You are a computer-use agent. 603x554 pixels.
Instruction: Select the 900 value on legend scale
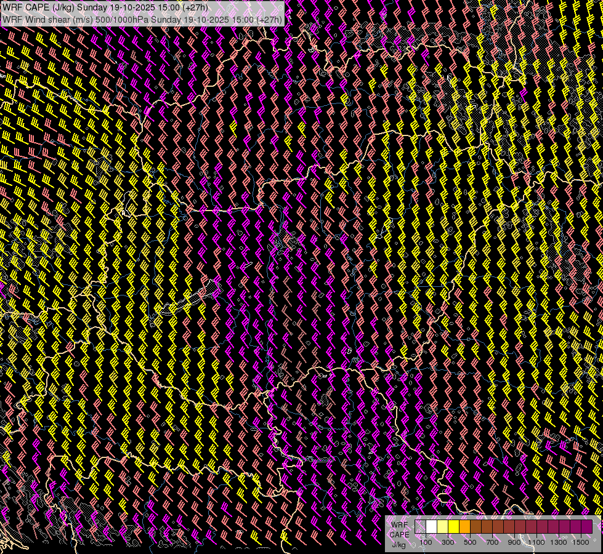tap(514, 542)
